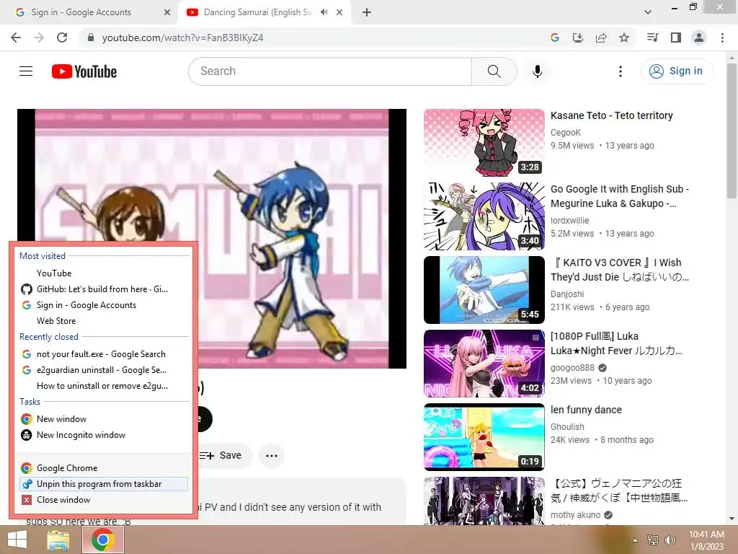This screenshot has width=738, height=554.
Task: Open the volume speaker tray icon
Action: coord(670,540)
